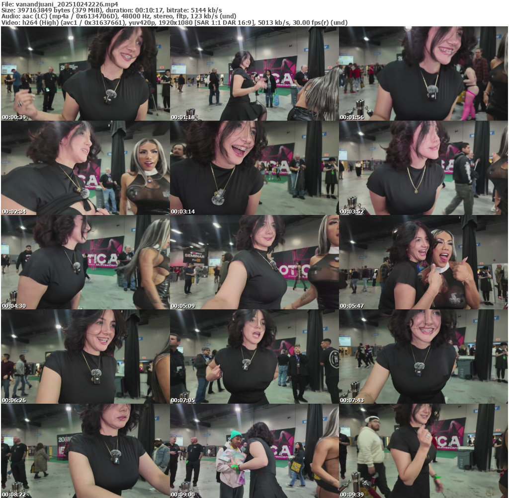This screenshot has height=498, width=509.
Task: Select the 00:05:09 preview frame
Action: pyautogui.click(x=254, y=262)
